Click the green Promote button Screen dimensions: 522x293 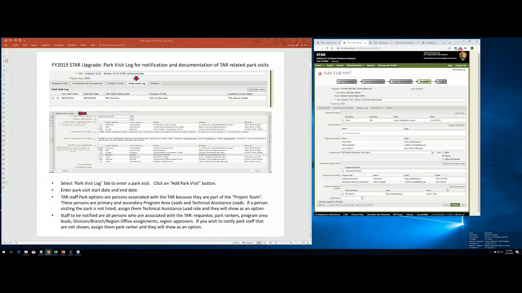455,205
